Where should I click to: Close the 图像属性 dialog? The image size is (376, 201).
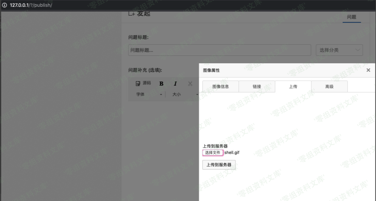tap(368, 70)
